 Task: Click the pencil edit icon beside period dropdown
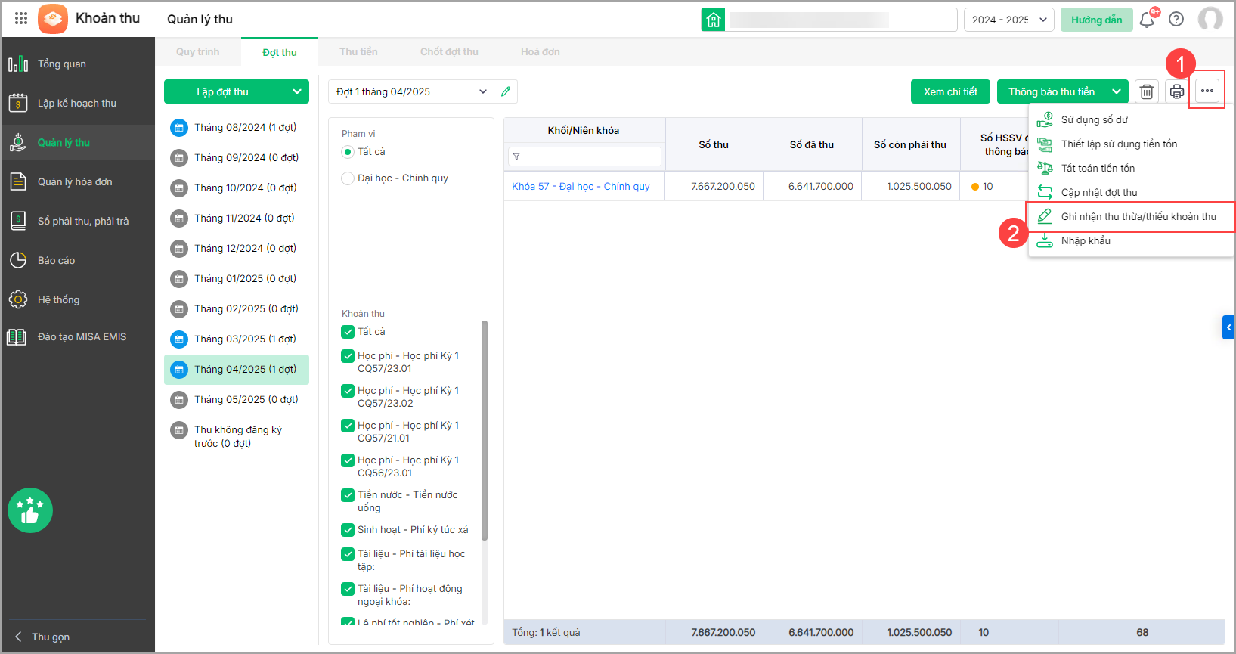506,91
